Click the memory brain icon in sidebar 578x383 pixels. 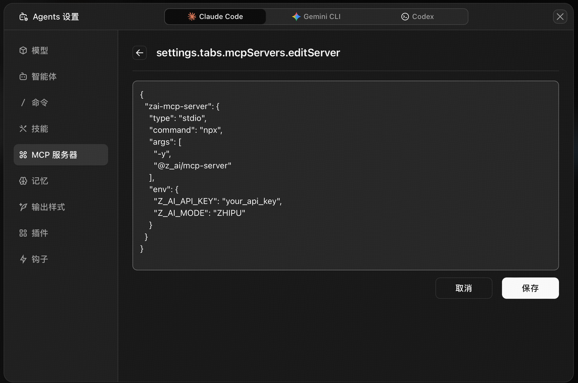tap(23, 181)
